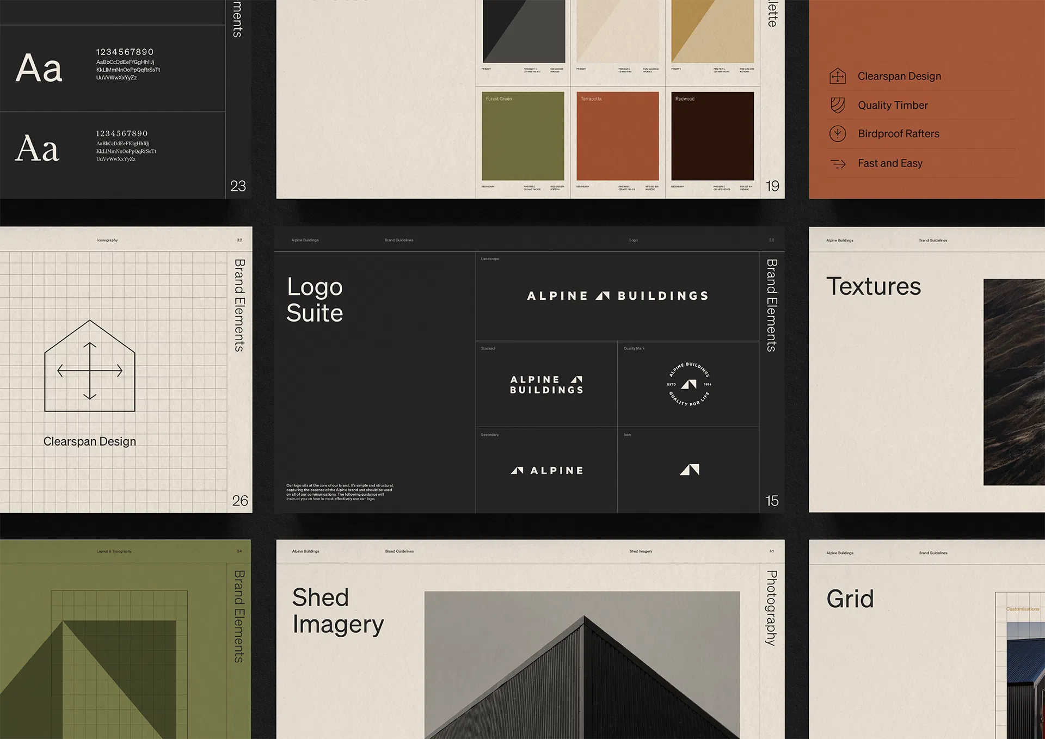Click the sans-serif Aa type specimen
Viewport: 1045px width, 739px height.
pos(39,69)
